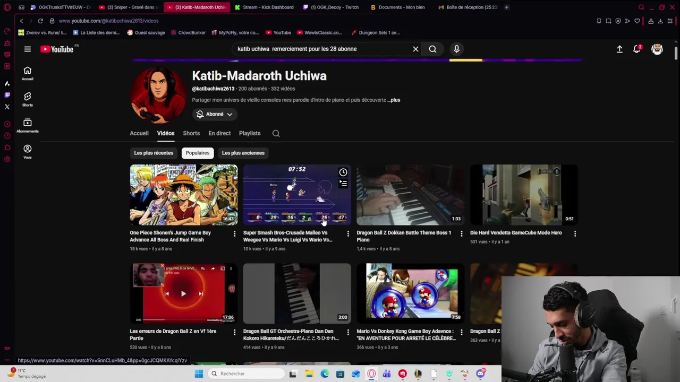Open the Dragon Ball GT Orchestra video title
The image size is (680, 382).
291,335
